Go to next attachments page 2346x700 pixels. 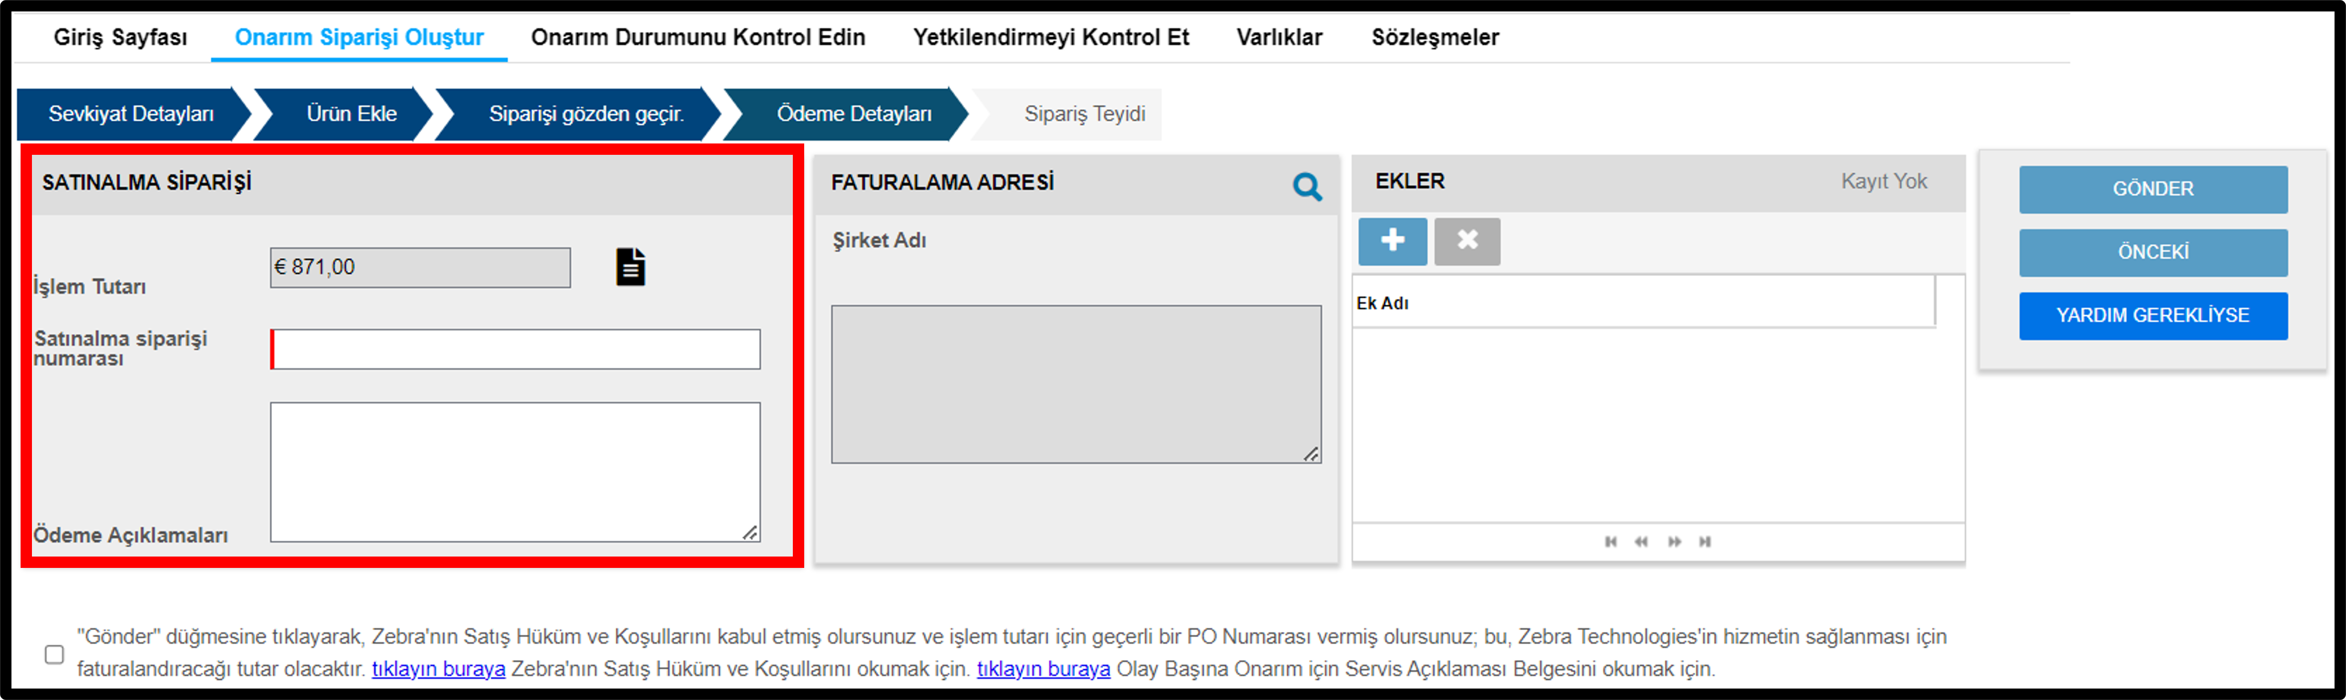coord(1674,541)
